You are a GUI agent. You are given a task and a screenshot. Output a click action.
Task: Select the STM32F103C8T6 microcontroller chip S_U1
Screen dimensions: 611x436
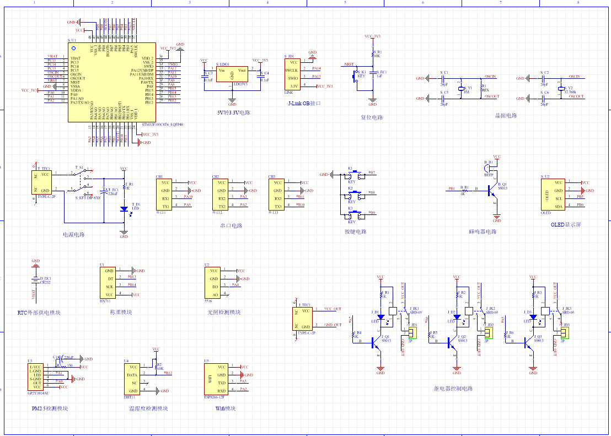[111, 83]
